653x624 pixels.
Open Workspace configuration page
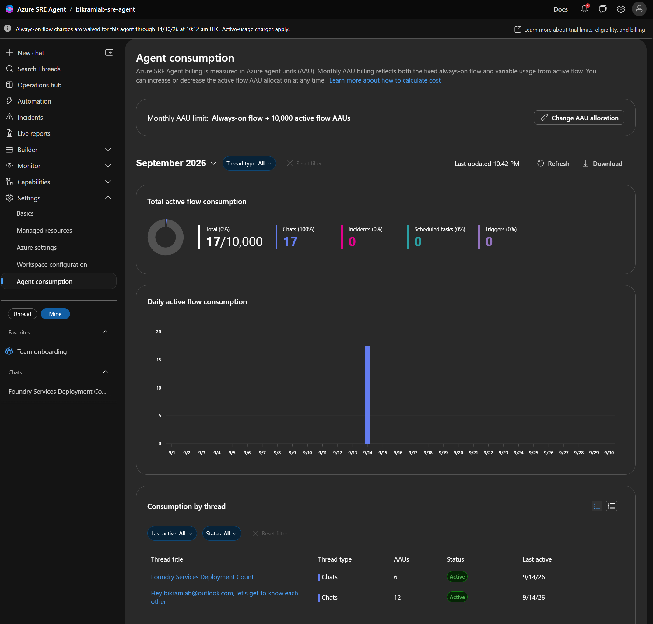point(52,264)
